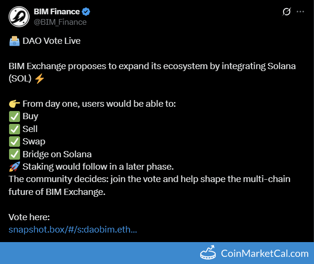Click the blue verified badge
The image size is (314, 264).
tap(86, 11)
